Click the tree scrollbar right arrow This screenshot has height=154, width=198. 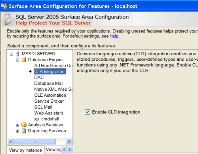click(x=69, y=142)
